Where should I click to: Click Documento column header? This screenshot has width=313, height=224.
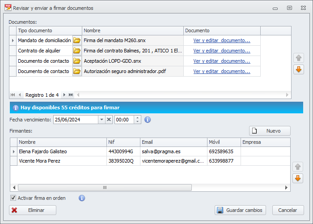point(222,30)
